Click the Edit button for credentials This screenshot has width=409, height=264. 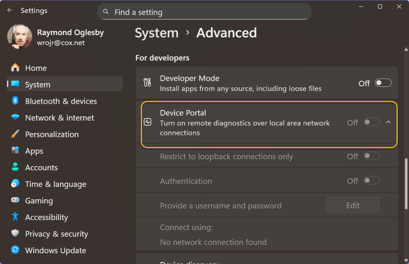click(x=352, y=205)
